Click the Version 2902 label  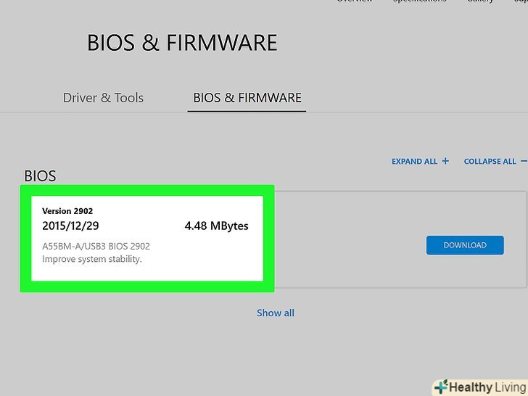tap(67, 211)
